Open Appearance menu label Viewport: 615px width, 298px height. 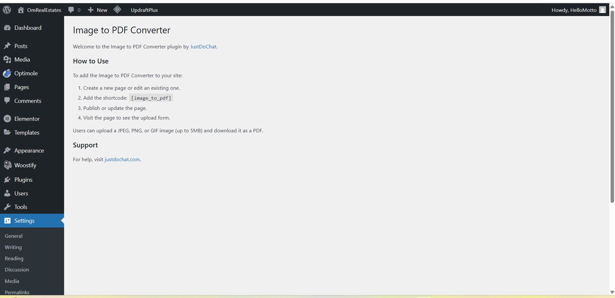(x=29, y=151)
